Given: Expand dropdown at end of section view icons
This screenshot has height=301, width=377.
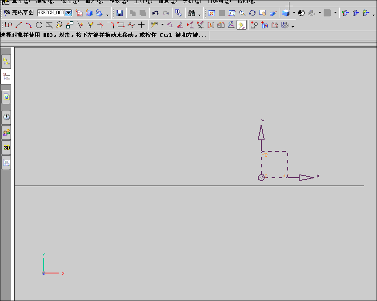Looking at the screenshot, I should (x=373, y=15).
